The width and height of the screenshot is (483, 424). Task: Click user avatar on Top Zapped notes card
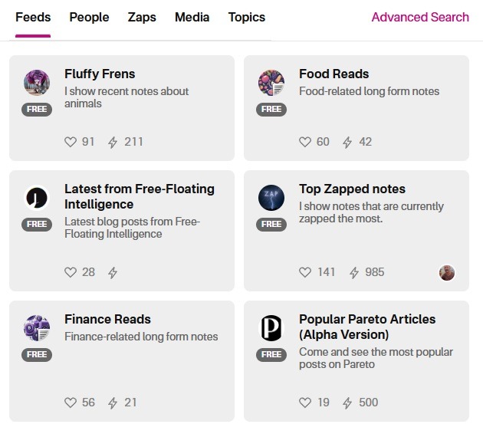point(447,273)
